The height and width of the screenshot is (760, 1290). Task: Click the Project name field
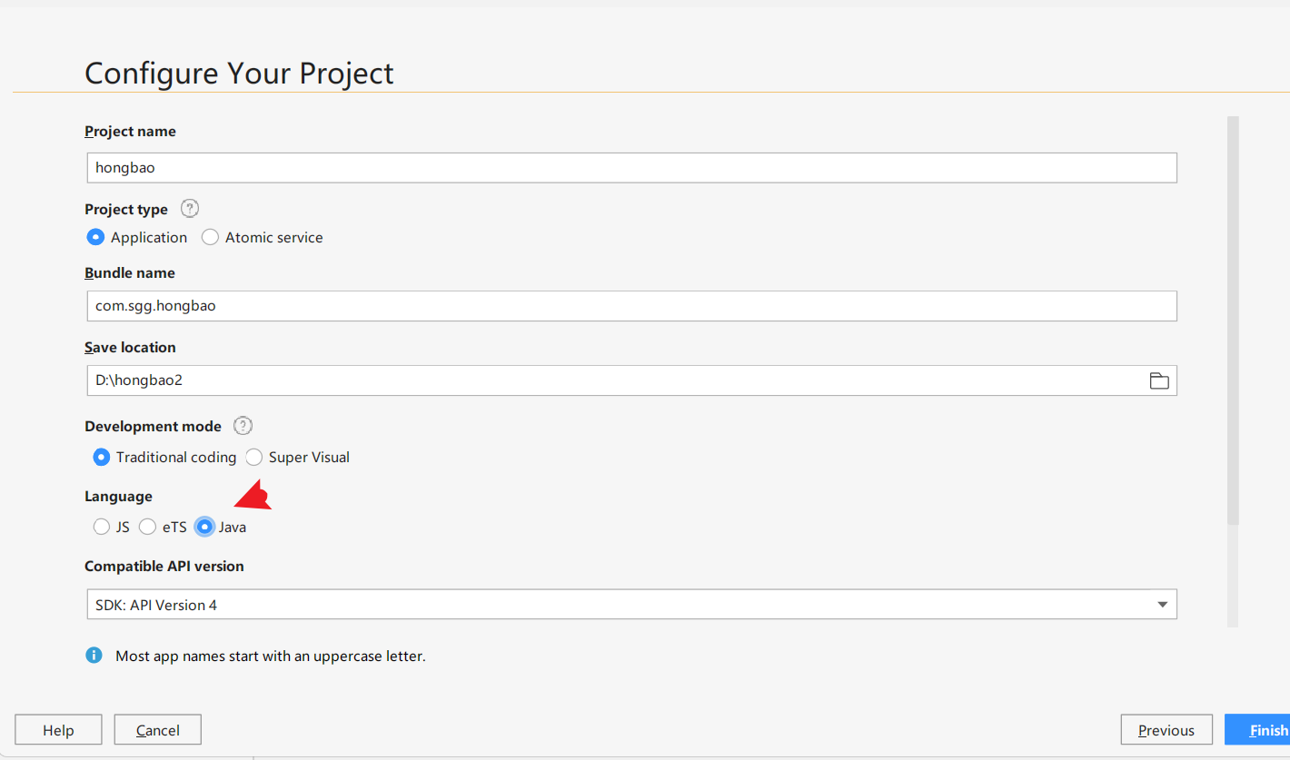pos(632,167)
